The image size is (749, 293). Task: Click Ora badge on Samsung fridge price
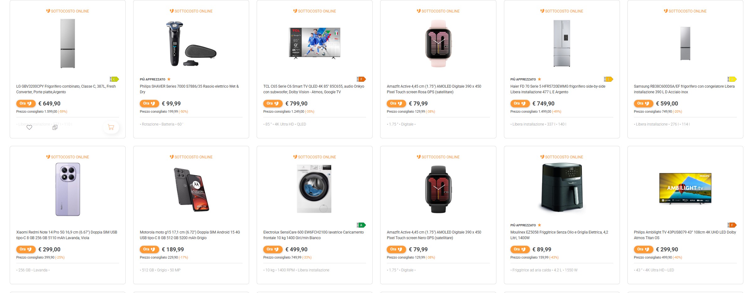coord(643,104)
